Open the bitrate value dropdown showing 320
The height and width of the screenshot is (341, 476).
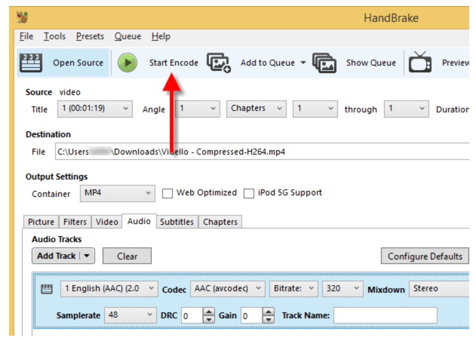tap(343, 289)
